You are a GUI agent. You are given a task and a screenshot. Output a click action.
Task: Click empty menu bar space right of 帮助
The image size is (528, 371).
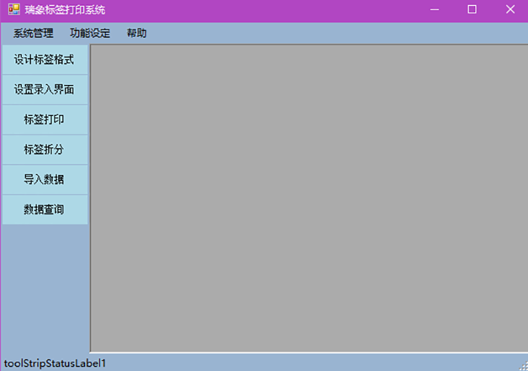point(335,34)
